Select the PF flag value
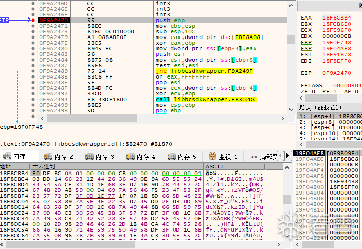This screenshot has width=362, height=249. pos(335,91)
